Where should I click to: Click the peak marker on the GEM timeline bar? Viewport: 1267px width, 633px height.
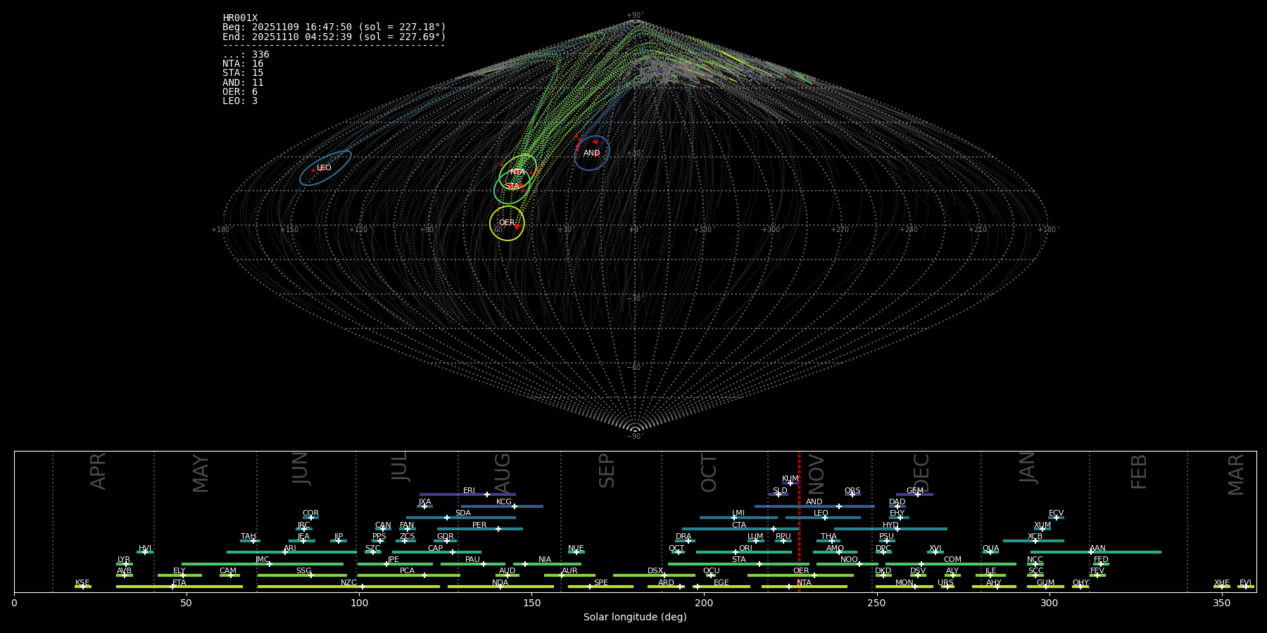(x=917, y=494)
